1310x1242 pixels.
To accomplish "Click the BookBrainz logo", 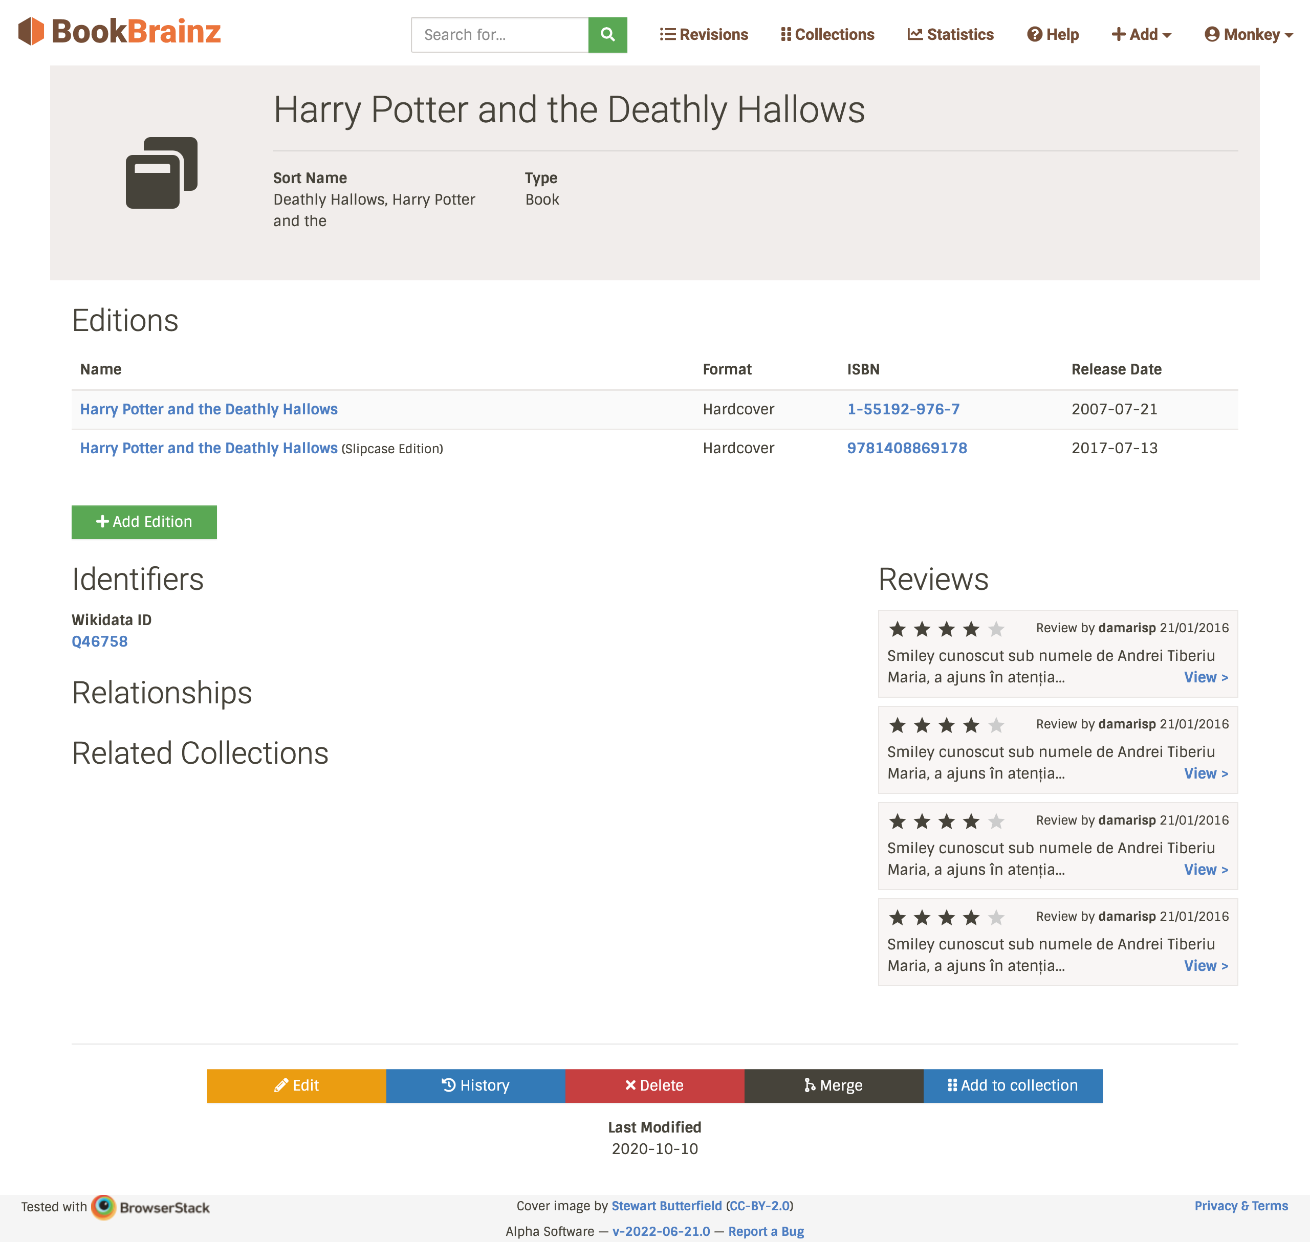I will (119, 32).
